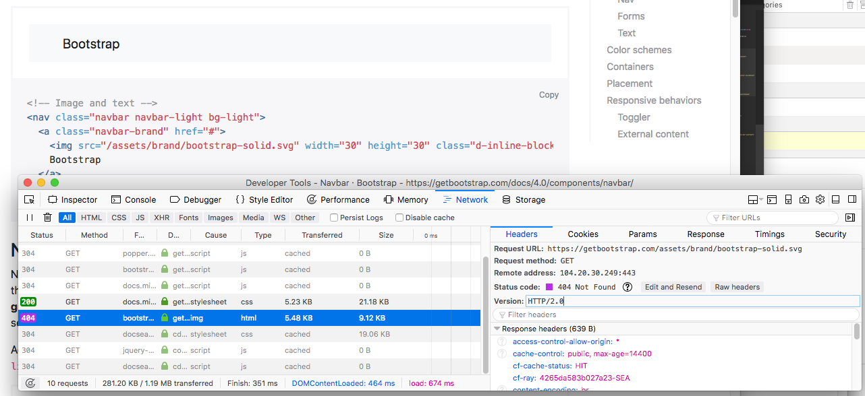The width and height of the screenshot is (865, 396).
Task: Clear the network request log
Action: 47,218
